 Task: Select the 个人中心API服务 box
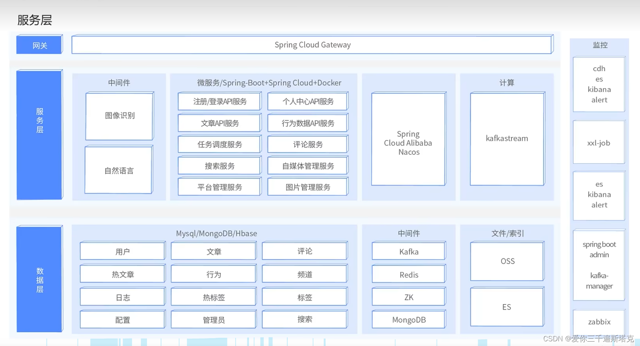(308, 101)
